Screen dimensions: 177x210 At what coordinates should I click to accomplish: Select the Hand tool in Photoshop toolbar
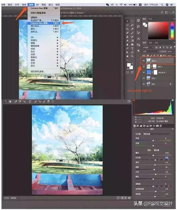tap(127, 56)
